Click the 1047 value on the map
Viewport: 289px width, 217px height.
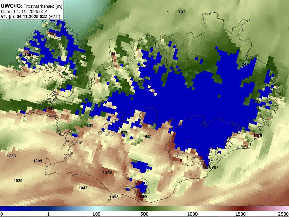[x=83, y=188]
